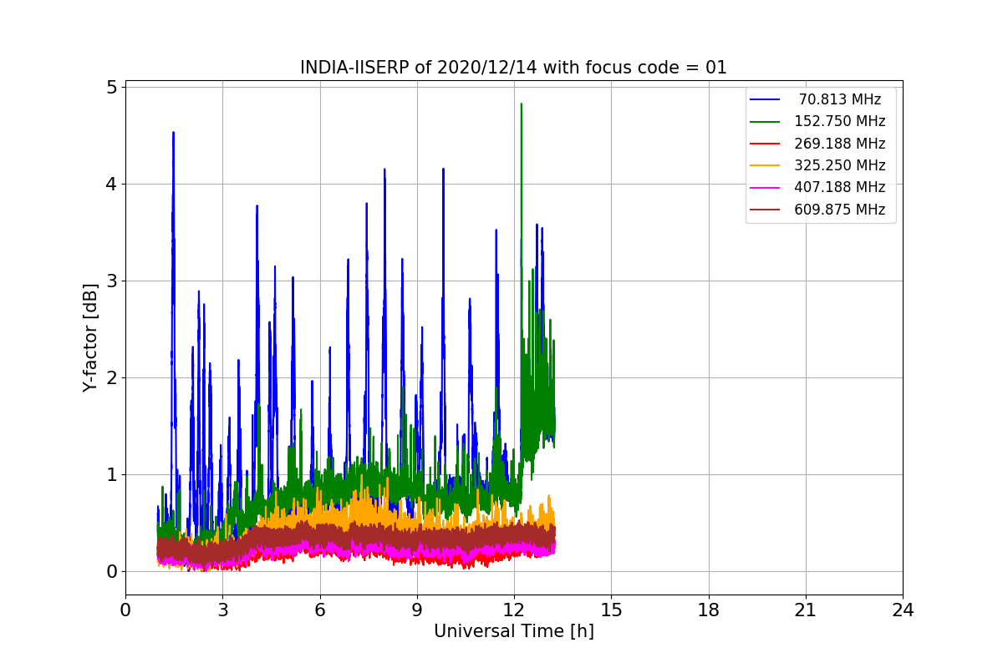Click the highest blue spike peak near 1.5 h
Image resolution: width=1003 pixels, height=668 pixels.
173,134
